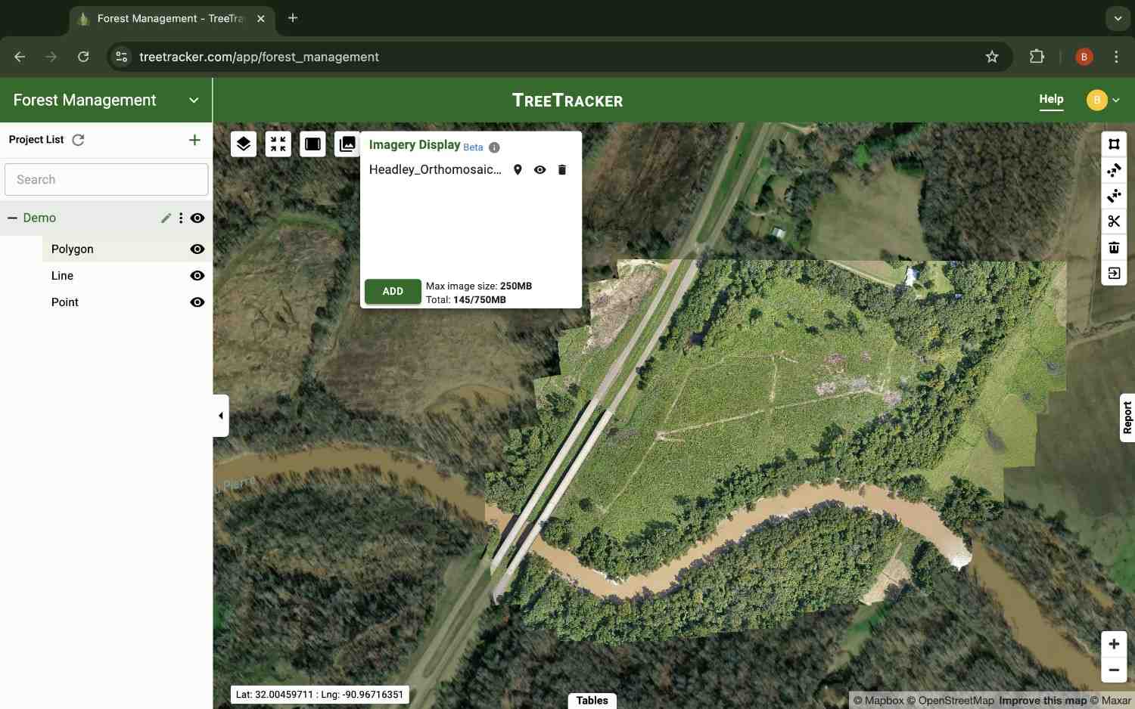
Task: Toggle visibility of the Point layer
Action: point(197,302)
